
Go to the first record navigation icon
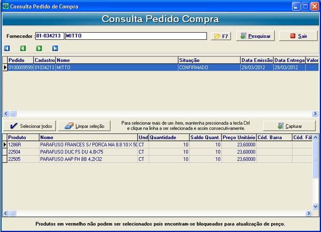point(7,48)
